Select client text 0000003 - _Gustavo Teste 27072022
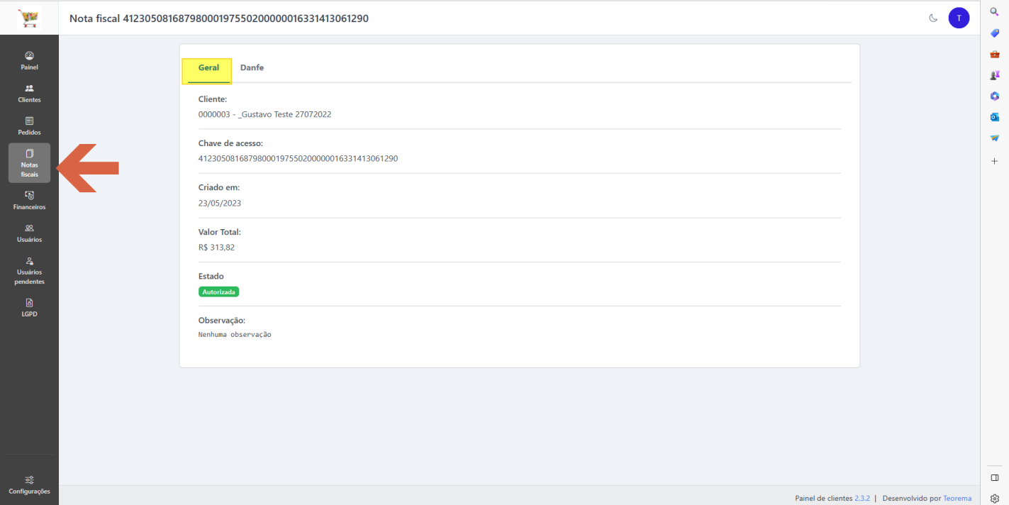 pos(265,114)
